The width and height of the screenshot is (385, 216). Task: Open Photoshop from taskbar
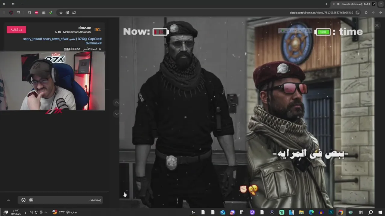(331, 212)
